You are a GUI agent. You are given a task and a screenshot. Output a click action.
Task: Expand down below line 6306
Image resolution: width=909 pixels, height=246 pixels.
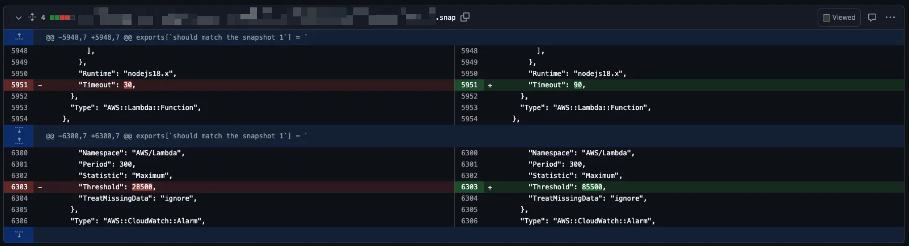coord(19,234)
